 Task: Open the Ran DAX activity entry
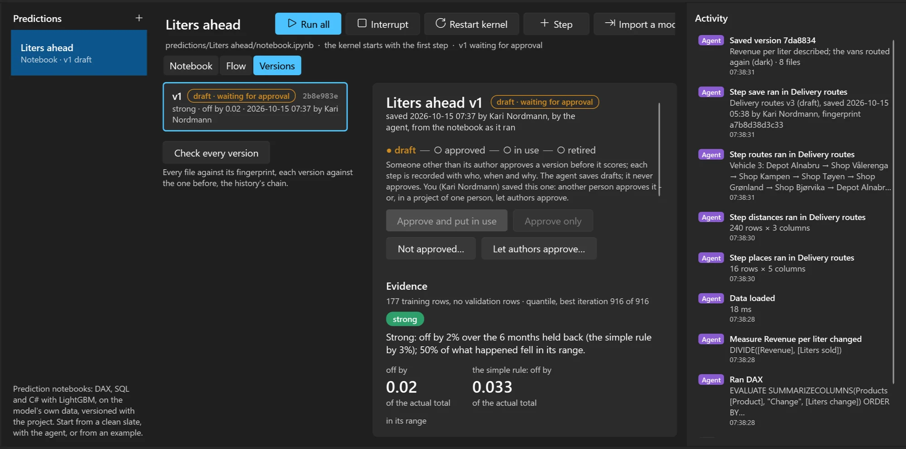coord(795,400)
